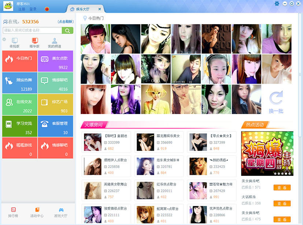Viewport: 303px width, 225px height.
Task: Open 我的频道 channel icon
Action: [55, 40]
